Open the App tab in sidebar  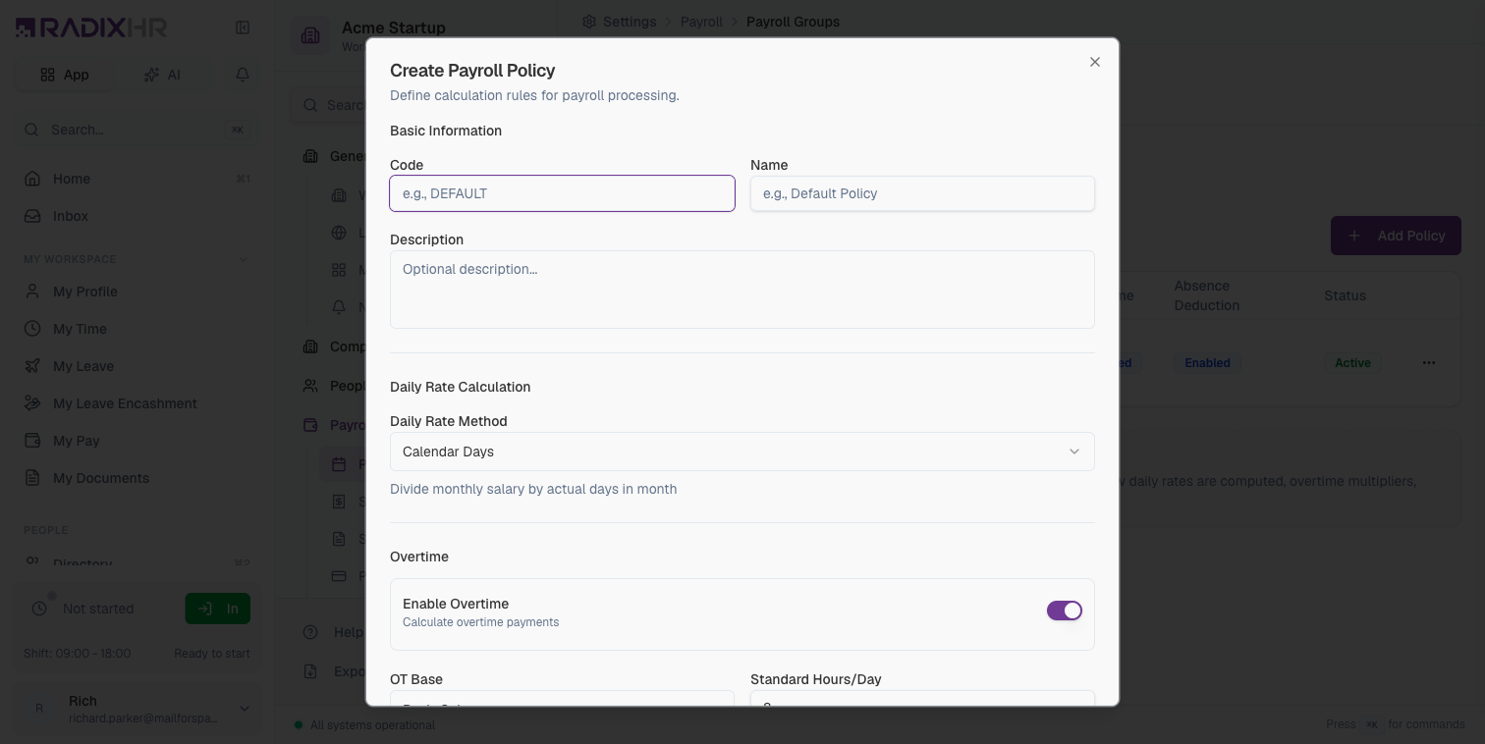coord(65,75)
